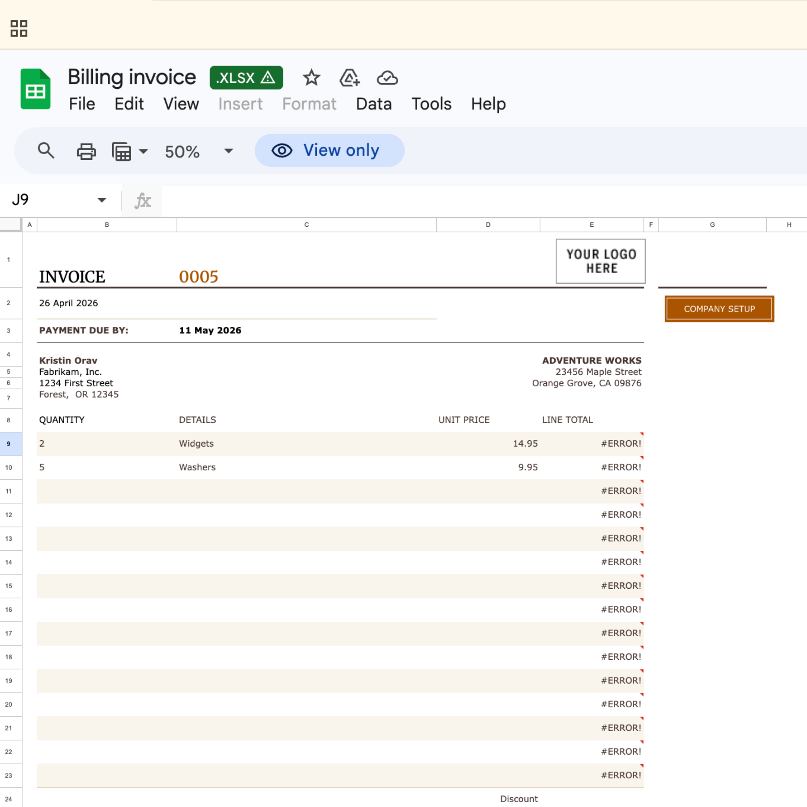
Task: Click the 23456 Maple Street cell
Action: [598, 372]
